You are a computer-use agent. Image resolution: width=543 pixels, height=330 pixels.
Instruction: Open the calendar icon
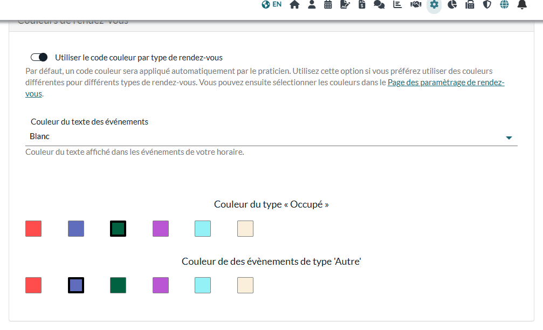[x=328, y=4]
